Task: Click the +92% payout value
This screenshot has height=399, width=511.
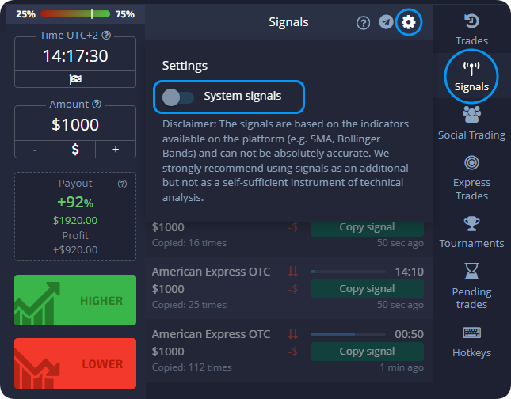Action: click(75, 202)
